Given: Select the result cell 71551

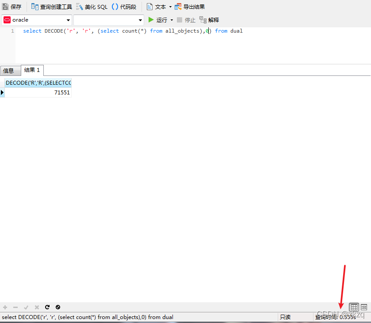Looking at the screenshot, I should (38, 92).
